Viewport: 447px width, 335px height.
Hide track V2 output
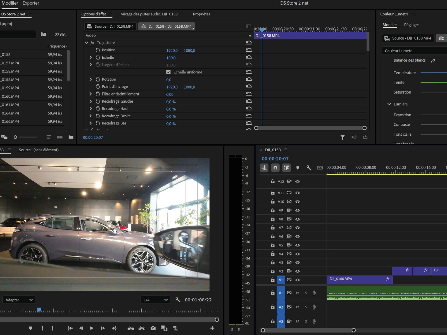click(298, 271)
